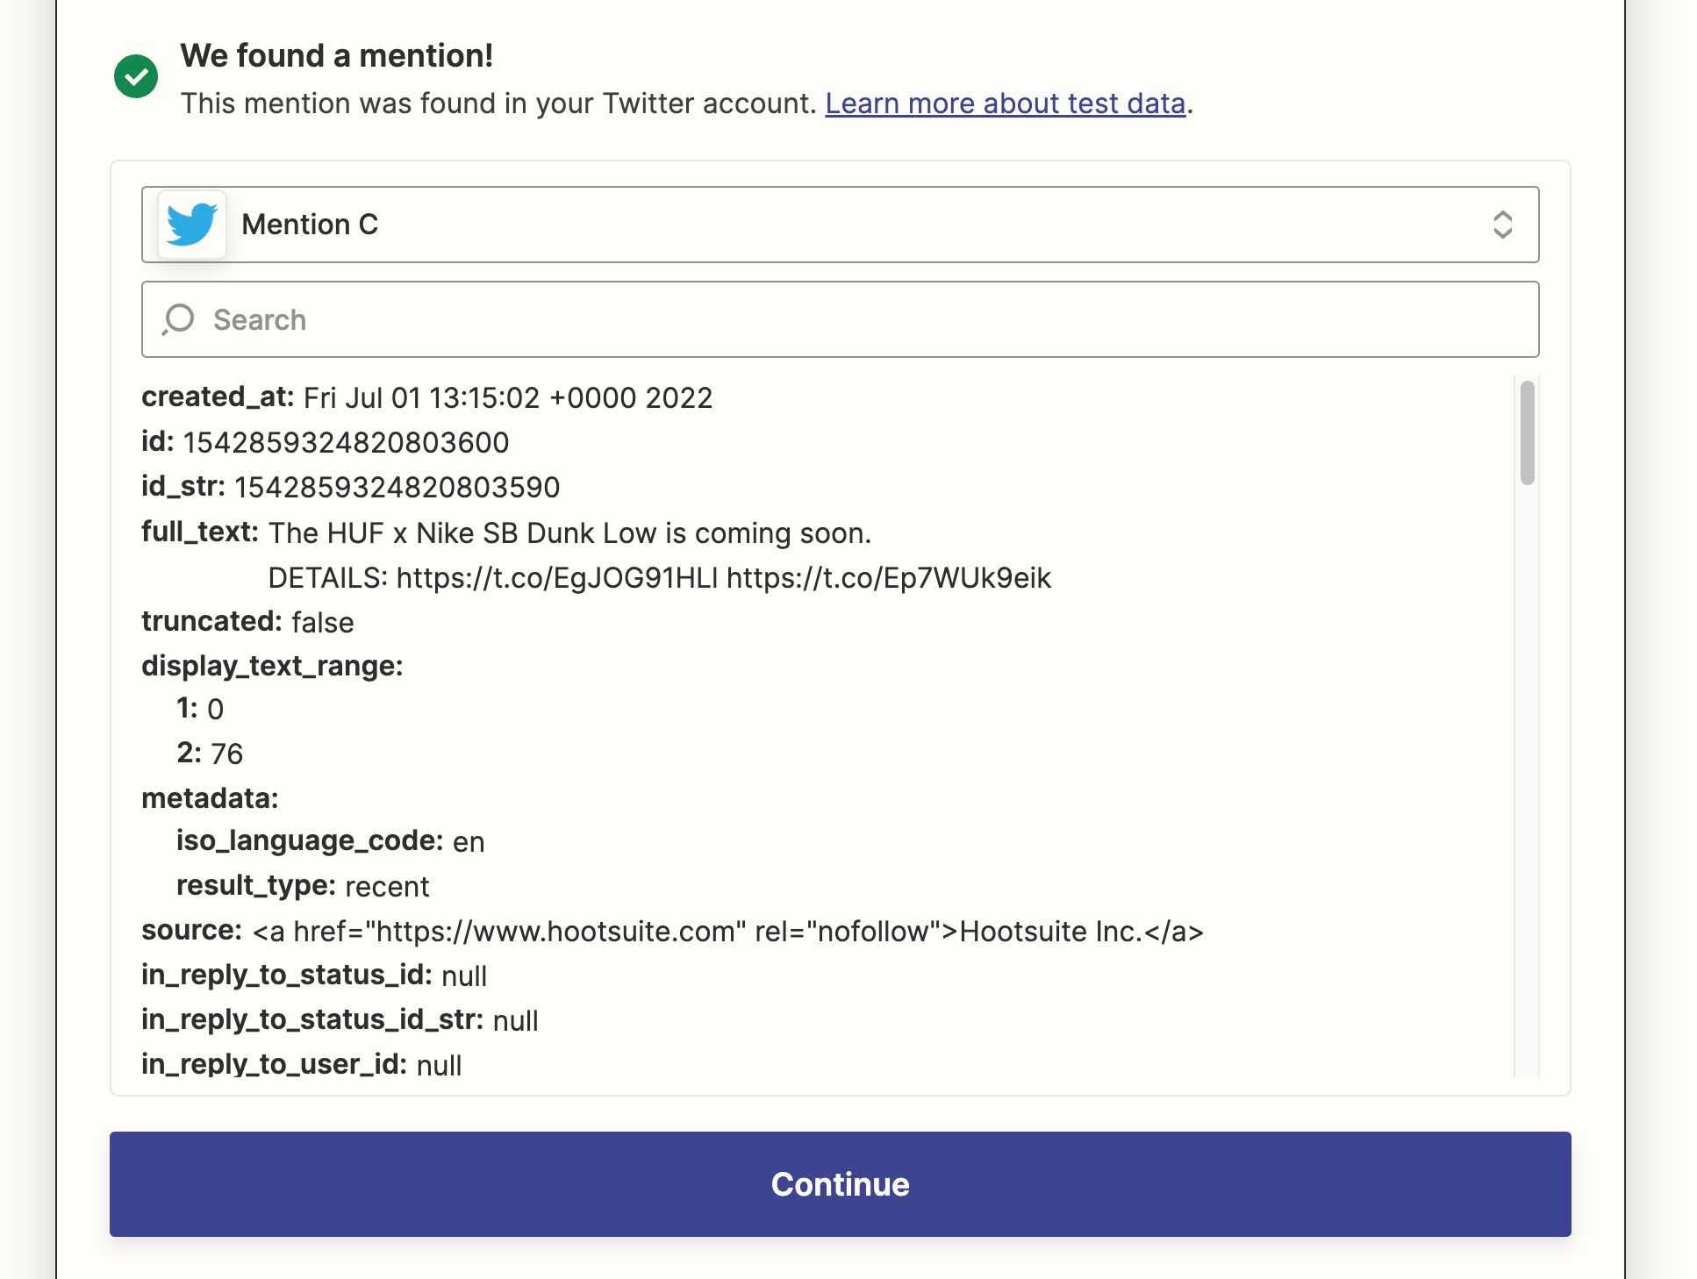Click the in_reply_to_status_id: null row
The width and height of the screenshot is (1697, 1279).
pyautogui.click(x=314, y=975)
